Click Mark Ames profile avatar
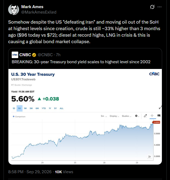 [14, 10]
